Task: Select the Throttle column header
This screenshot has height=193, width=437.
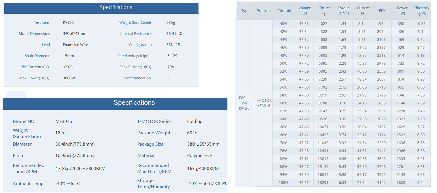Action: coord(284,11)
